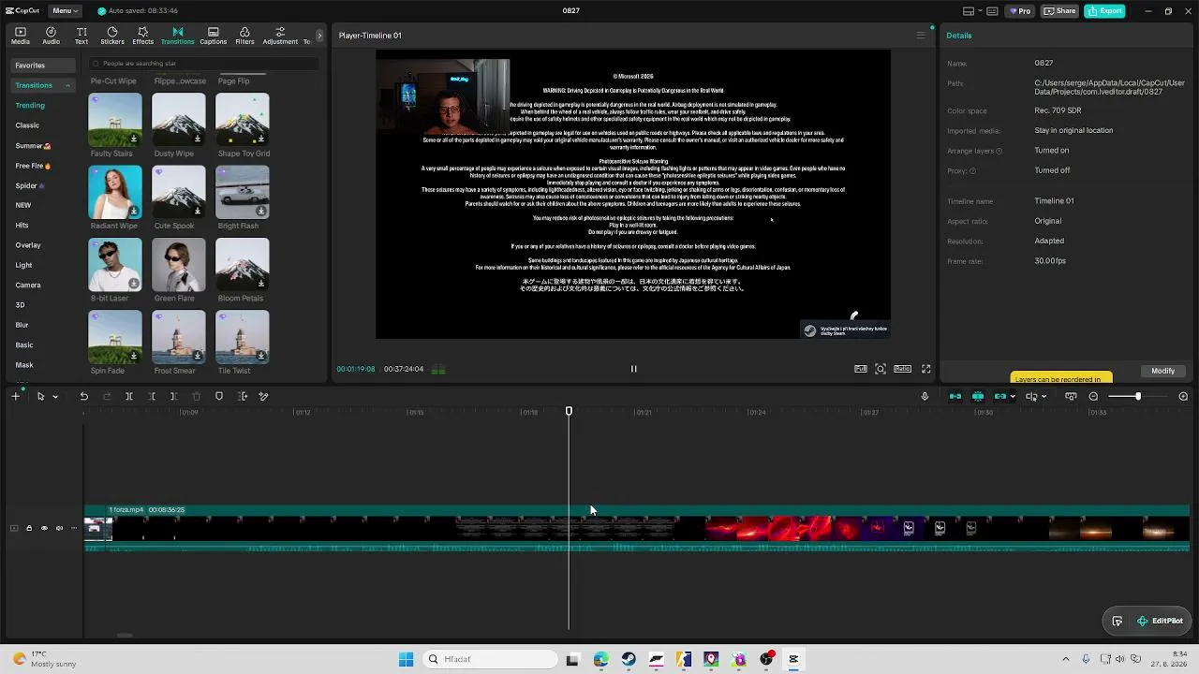Image resolution: width=1199 pixels, height=674 pixels.
Task: Select the Favorites category
Action: [42, 66]
